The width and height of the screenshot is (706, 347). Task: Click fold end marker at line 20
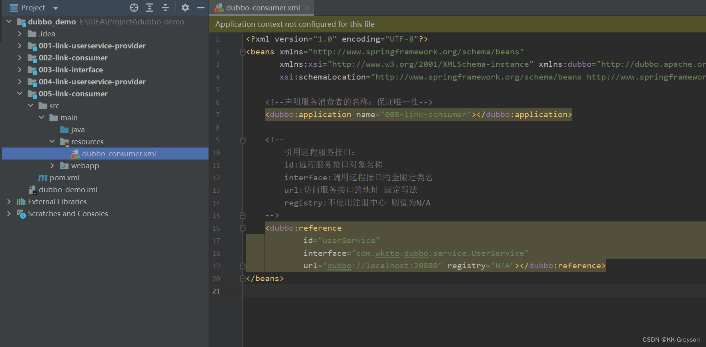tap(242, 278)
